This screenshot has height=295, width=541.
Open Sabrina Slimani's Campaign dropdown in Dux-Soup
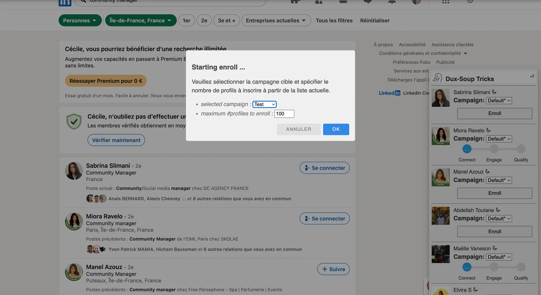pos(499,100)
